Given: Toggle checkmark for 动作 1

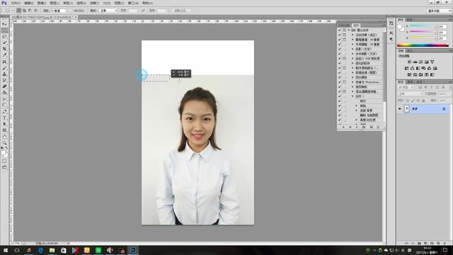Looking at the screenshot, I should click(340, 96).
